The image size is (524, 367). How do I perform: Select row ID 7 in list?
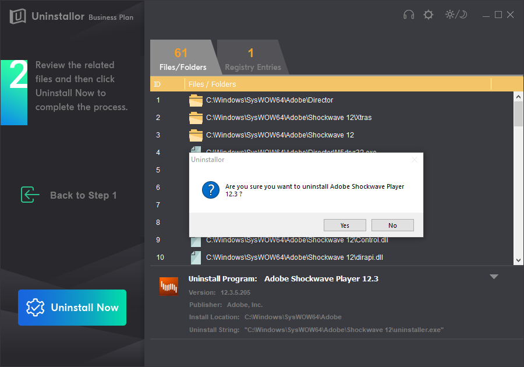(x=158, y=205)
